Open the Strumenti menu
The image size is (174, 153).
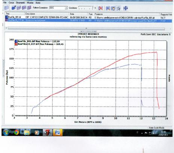(20, 3)
